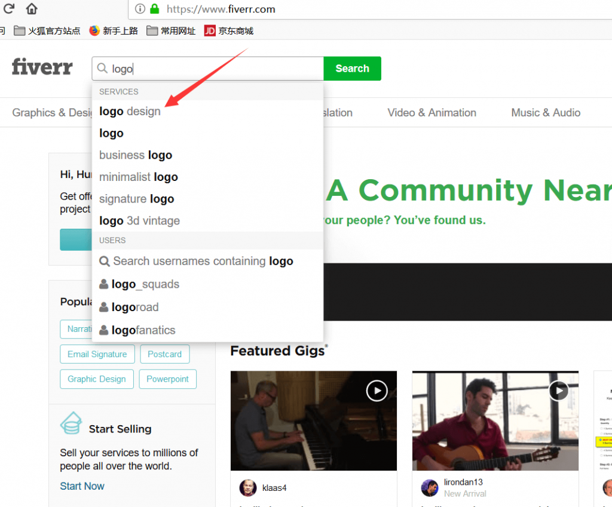Screen dimensions: 612x507
Task: Open the lirondan13 seller name link
Action: tap(463, 483)
